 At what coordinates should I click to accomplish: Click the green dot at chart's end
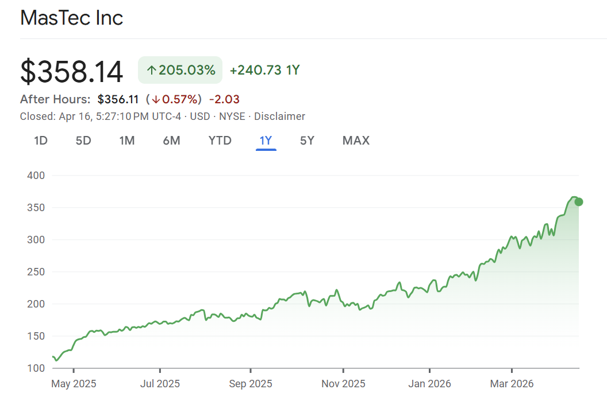[579, 201]
